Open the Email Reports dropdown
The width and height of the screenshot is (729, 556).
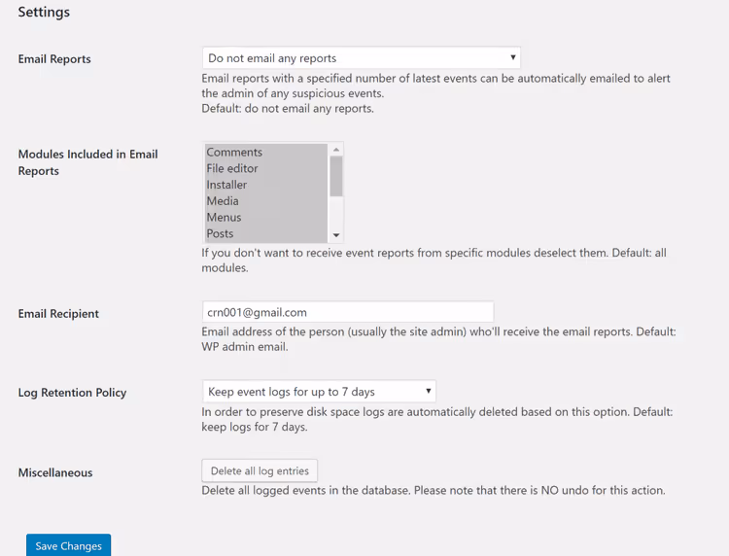coord(362,58)
